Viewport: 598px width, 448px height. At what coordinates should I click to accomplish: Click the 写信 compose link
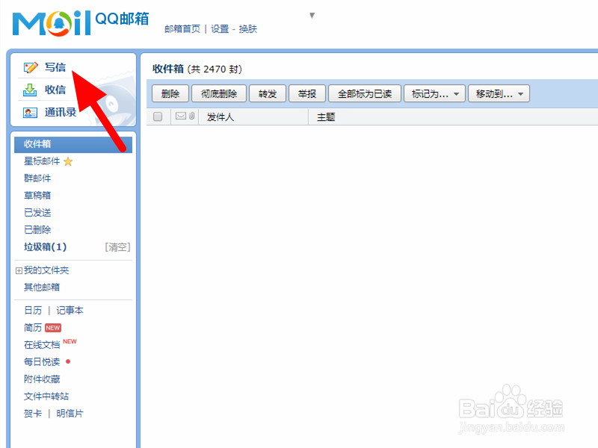[55, 67]
